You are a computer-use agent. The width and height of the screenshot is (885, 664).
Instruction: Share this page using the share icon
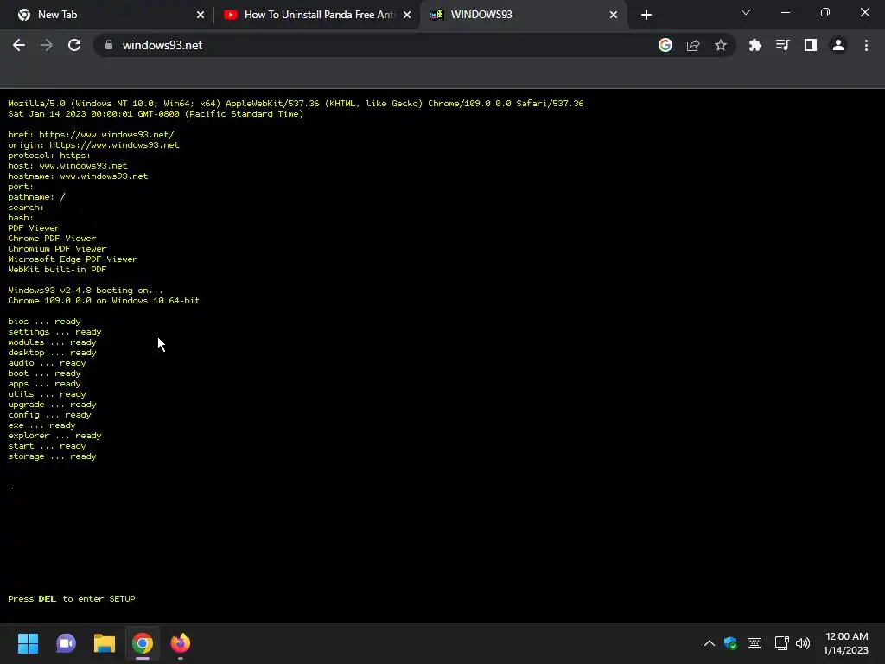(x=693, y=45)
